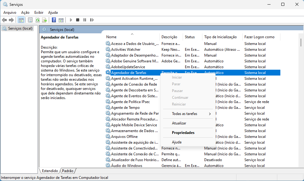304x181 pixels.
Task: Open the Exibir menu
Action: 39,13
